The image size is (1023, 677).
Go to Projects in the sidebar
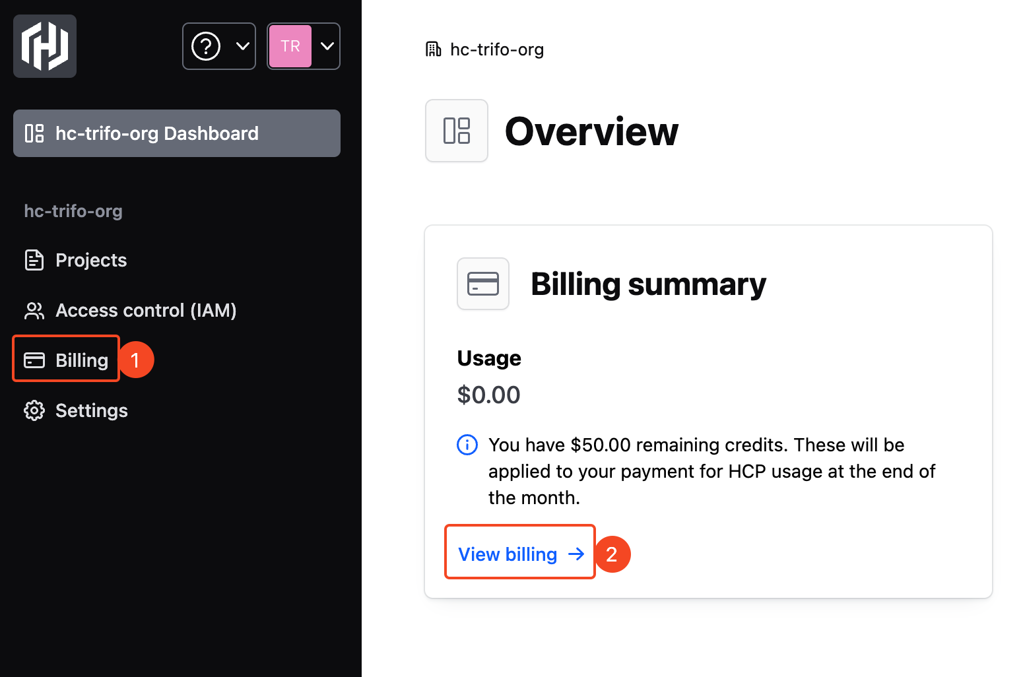[x=91, y=260]
